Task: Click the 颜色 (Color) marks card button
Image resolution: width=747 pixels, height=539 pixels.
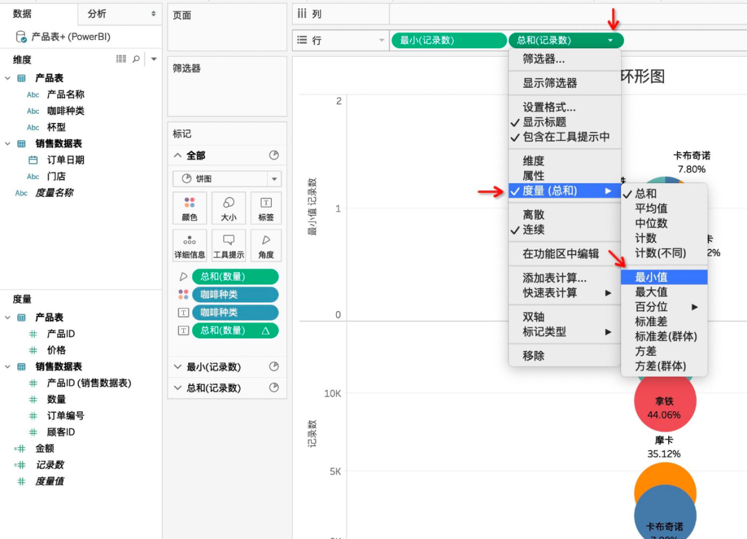Action: pyautogui.click(x=190, y=208)
